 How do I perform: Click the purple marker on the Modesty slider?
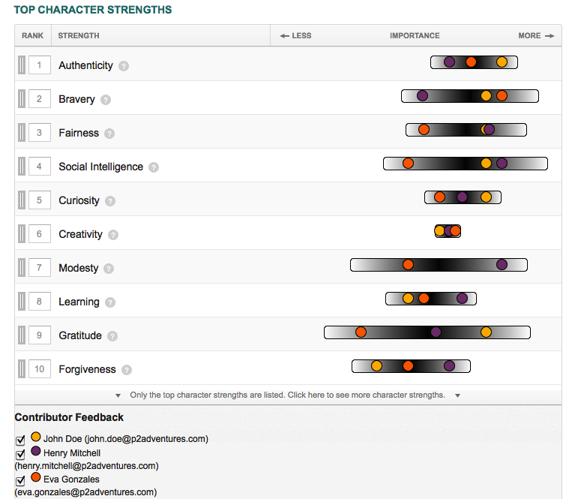[x=502, y=265]
